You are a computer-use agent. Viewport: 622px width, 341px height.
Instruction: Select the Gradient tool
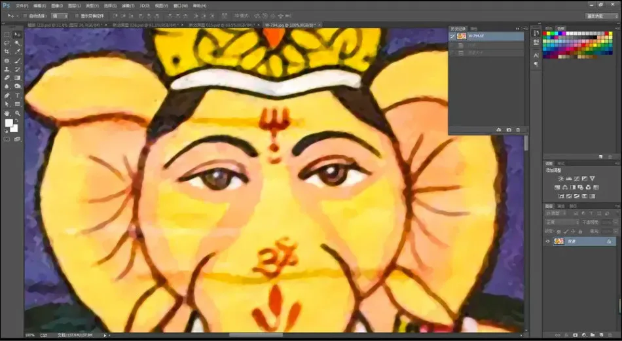pyautogui.click(x=18, y=78)
